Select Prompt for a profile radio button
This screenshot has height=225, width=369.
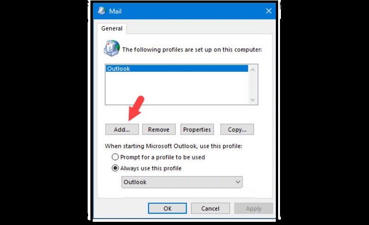coord(115,157)
